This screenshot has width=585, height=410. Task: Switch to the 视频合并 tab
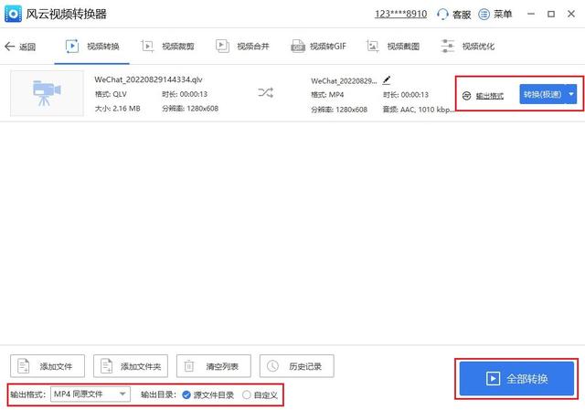coord(242,47)
